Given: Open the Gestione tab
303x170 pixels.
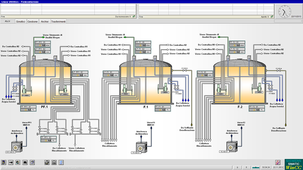Looking at the screenshot, I should point(32,21).
